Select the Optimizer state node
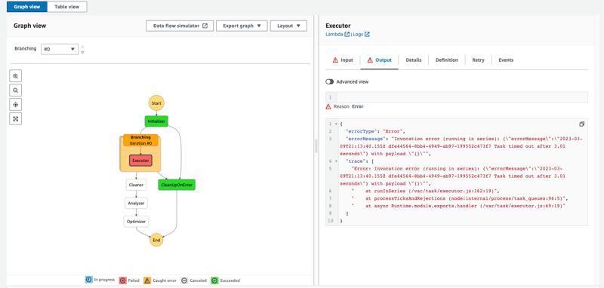Viewport: 604px width, 288px height. pyautogui.click(x=136, y=222)
